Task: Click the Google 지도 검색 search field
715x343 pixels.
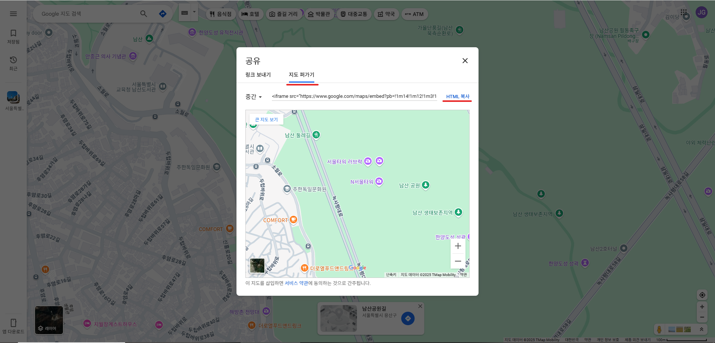Action: coord(89,14)
